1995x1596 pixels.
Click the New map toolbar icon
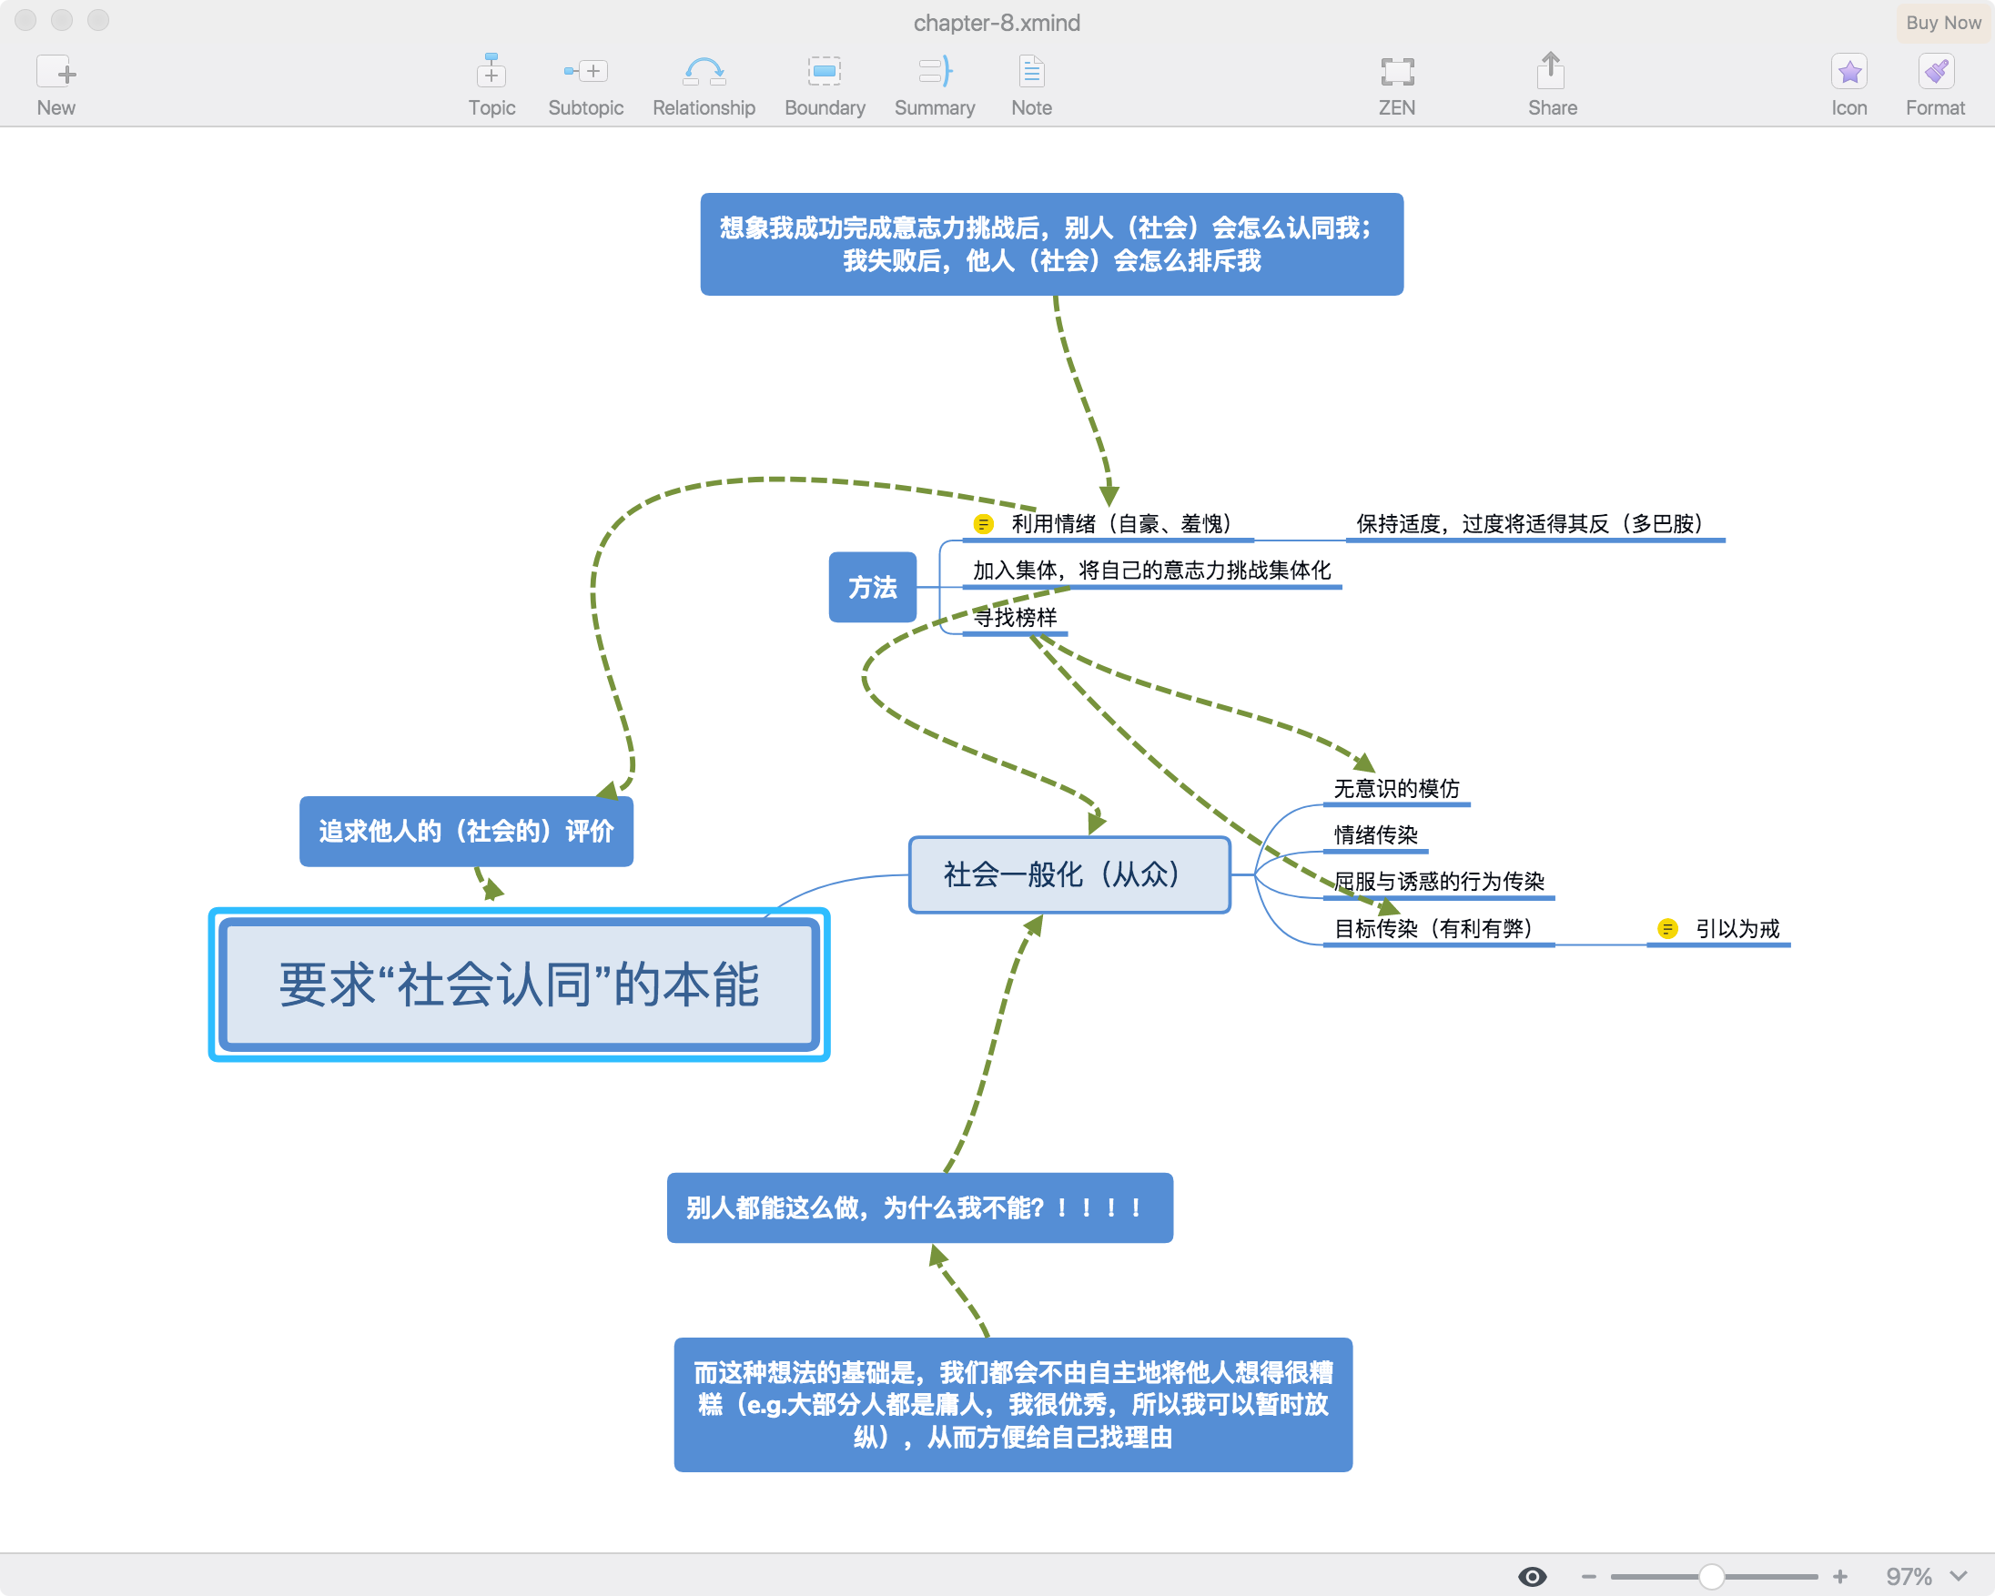[x=56, y=72]
